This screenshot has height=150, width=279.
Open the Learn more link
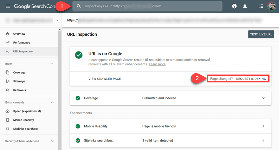coord(157,64)
